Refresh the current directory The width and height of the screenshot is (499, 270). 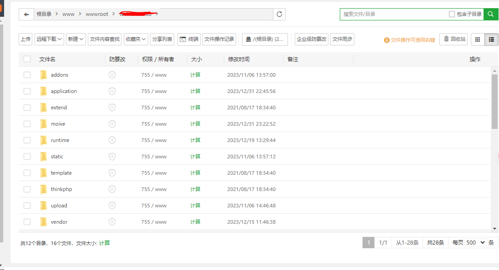click(279, 14)
